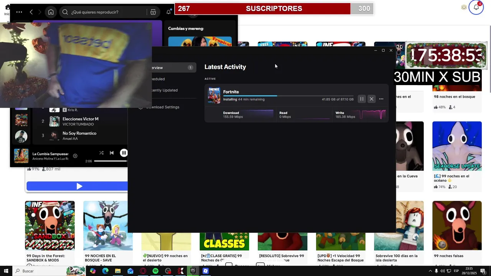Open volume control in system tray
Viewport: 491px width, 276px height.
pyautogui.click(x=442, y=271)
